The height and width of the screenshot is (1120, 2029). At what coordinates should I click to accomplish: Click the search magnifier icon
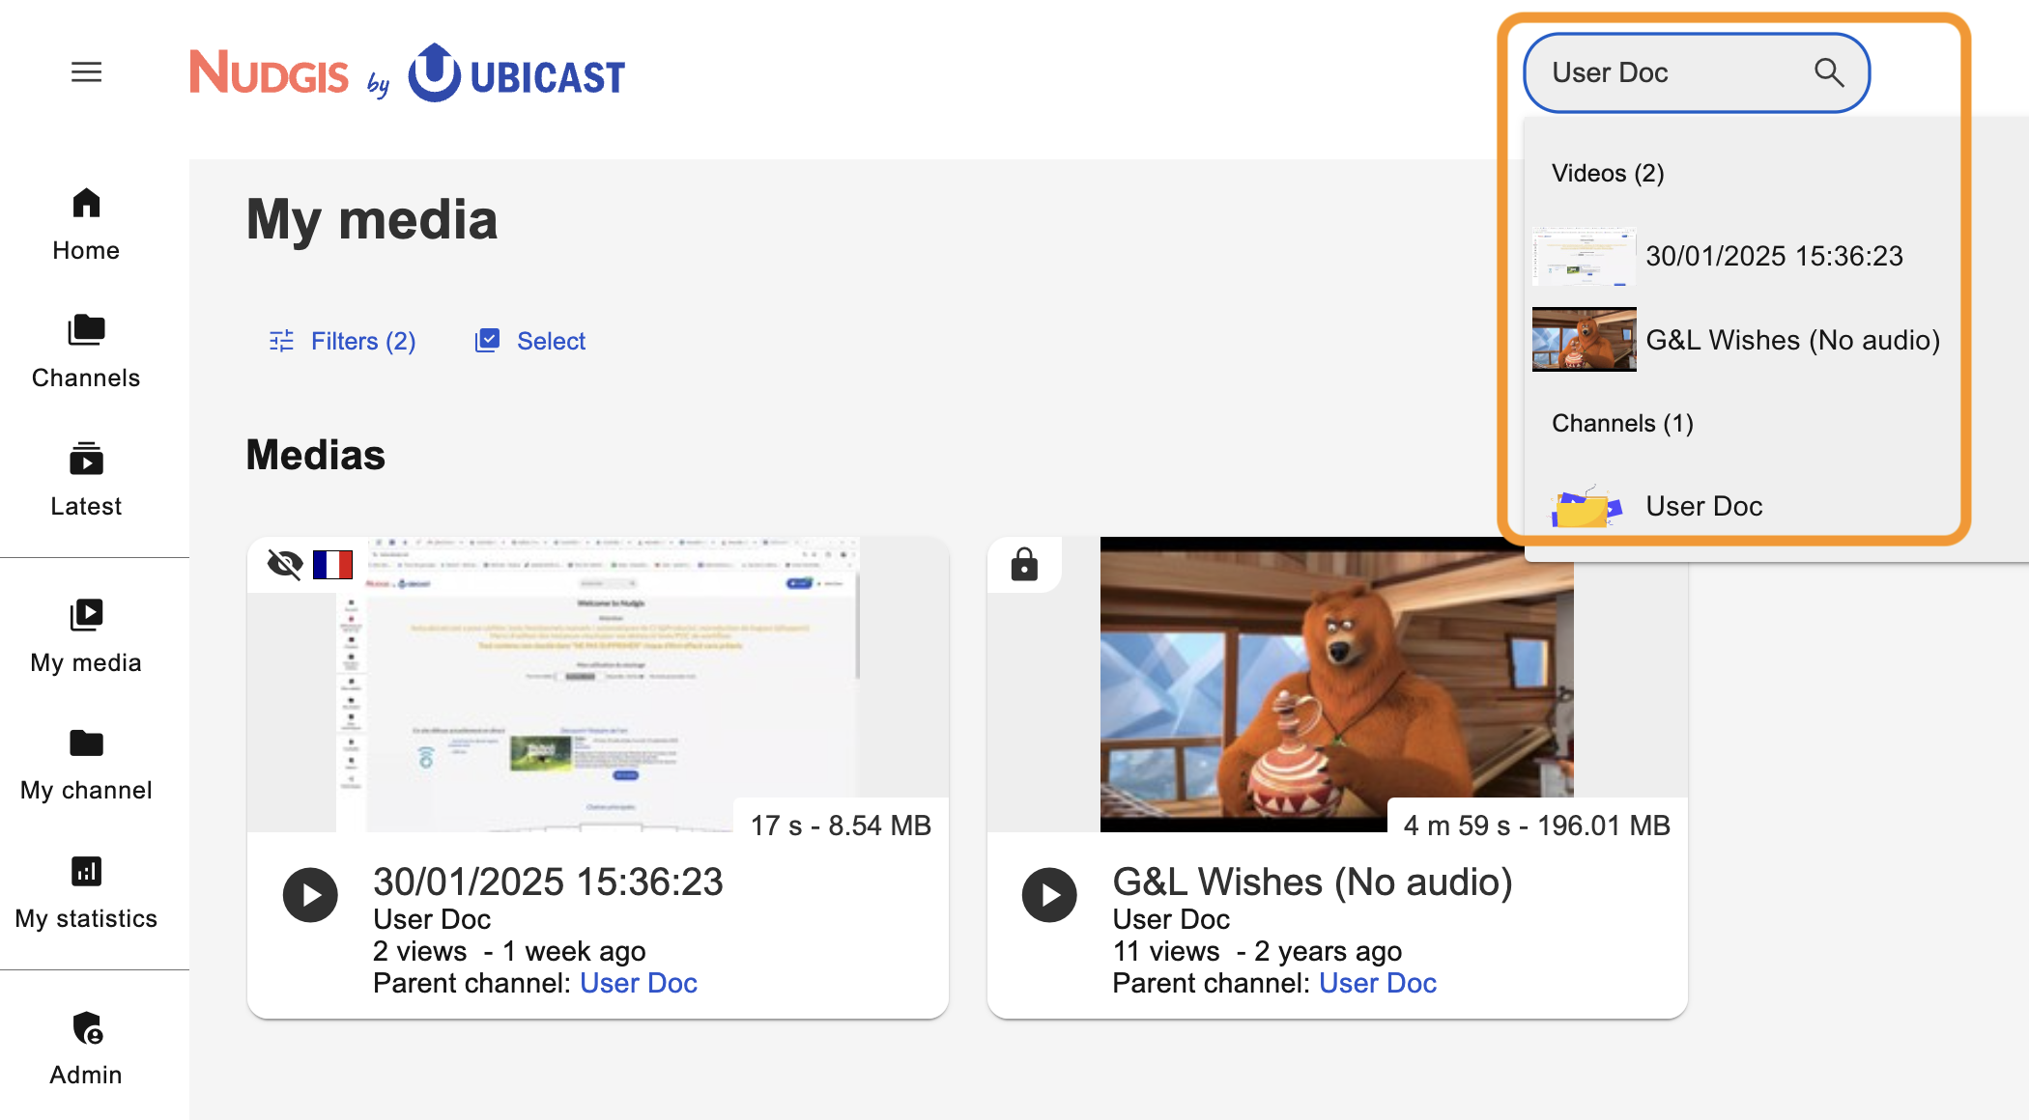[1828, 72]
